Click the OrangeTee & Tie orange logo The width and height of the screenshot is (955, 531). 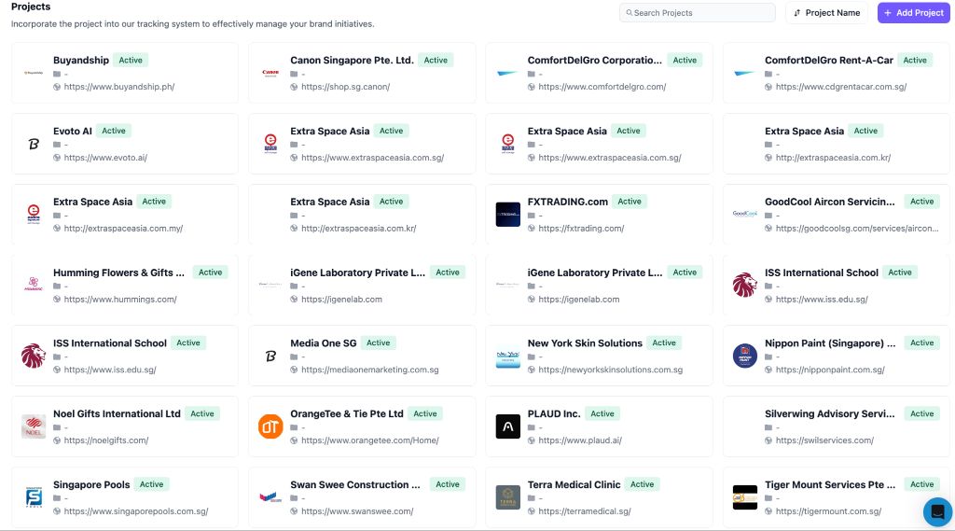point(270,426)
